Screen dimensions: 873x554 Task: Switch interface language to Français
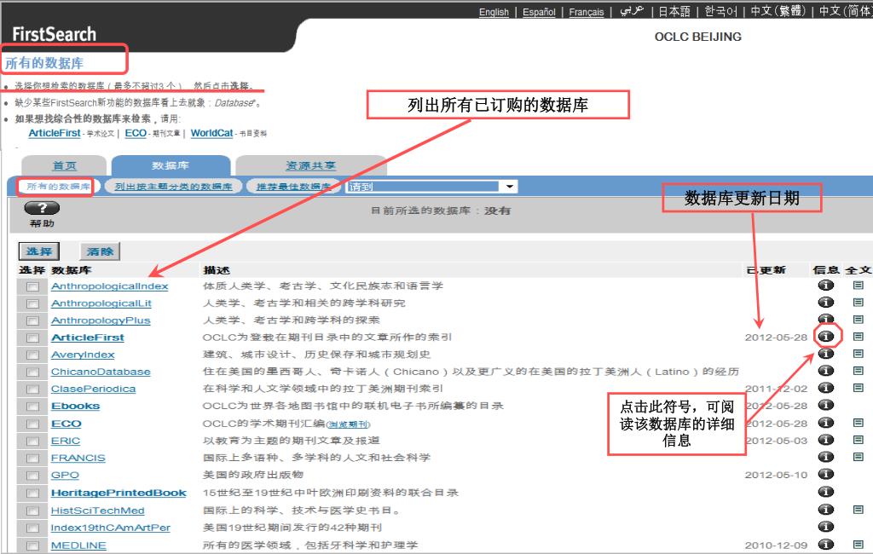coord(587,12)
